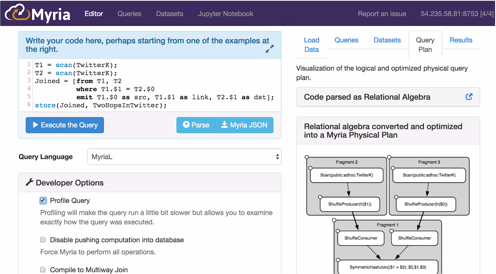496x274 pixels.
Task: Expand Code parsed as Relational Algebra
Action: pyautogui.click(x=367, y=97)
